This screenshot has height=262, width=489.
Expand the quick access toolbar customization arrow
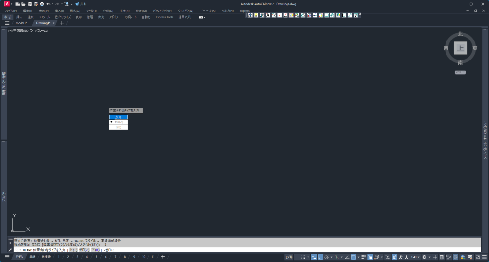point(71,4)
